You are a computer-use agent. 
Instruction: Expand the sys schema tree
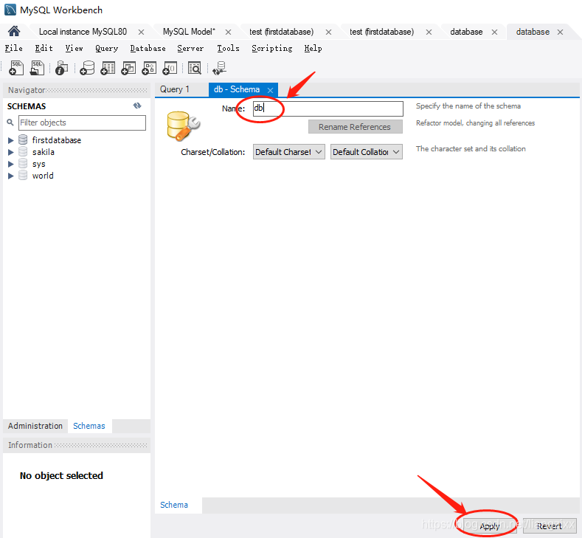pos(11,164)
